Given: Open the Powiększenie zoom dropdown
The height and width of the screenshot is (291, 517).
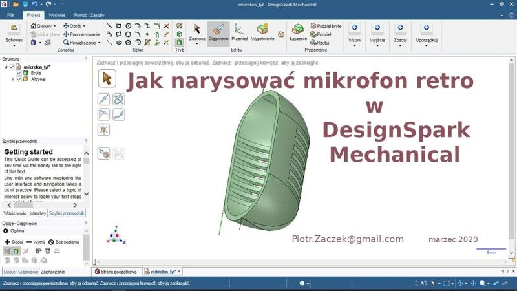Looking at the screenshot, I should (x=100, y=43).
